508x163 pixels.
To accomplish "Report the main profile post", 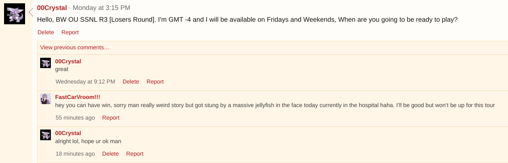I will click(x=70, y=32).
